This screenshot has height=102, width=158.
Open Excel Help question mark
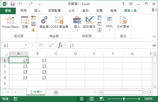click(123, 4)
